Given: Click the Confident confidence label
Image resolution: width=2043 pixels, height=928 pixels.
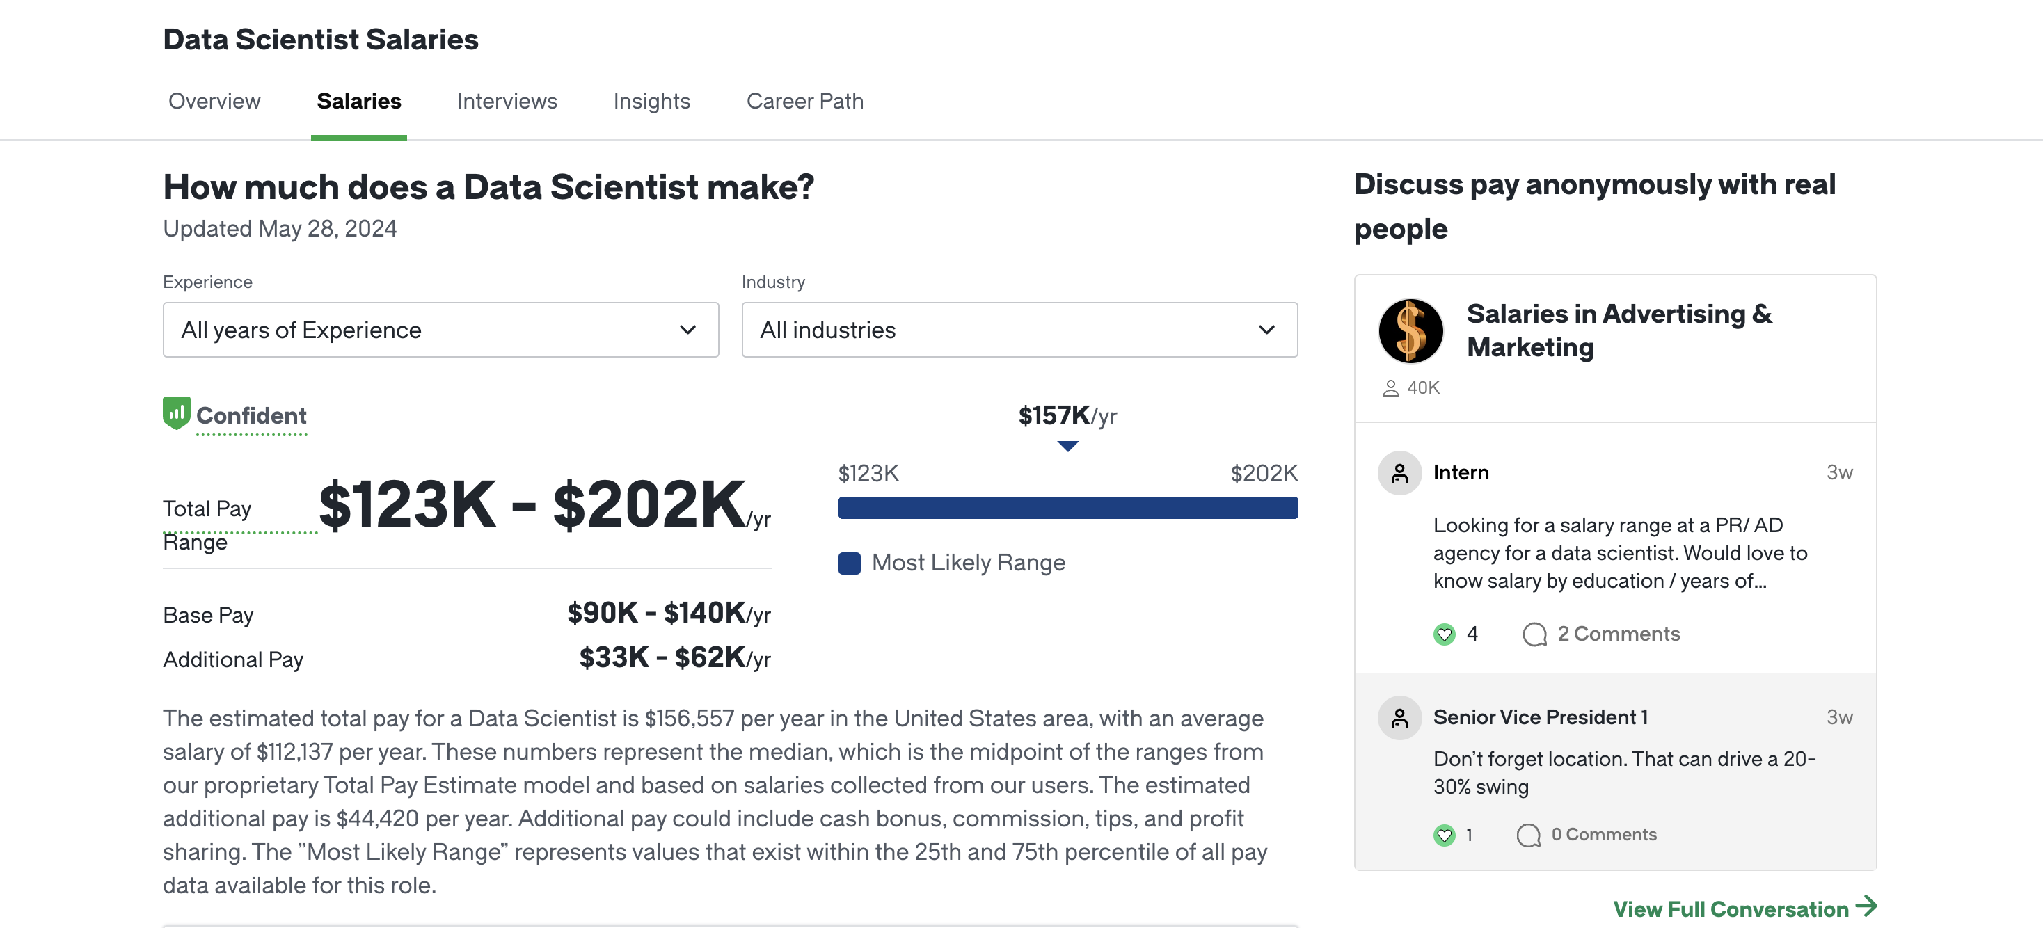Looking at the screenshot, I should pyautogui.click(x=251, y=415).
